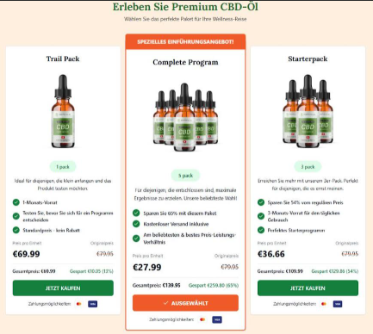The height and width of the screenshot is (334, 373).
Task: Click the Visa icon in Complete Program card
Action: coord(217,319)
